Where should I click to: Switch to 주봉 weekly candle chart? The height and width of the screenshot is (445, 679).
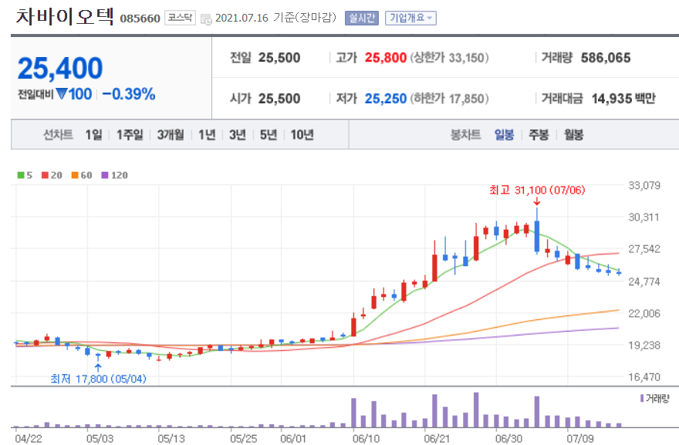click(x=539, y=135)
